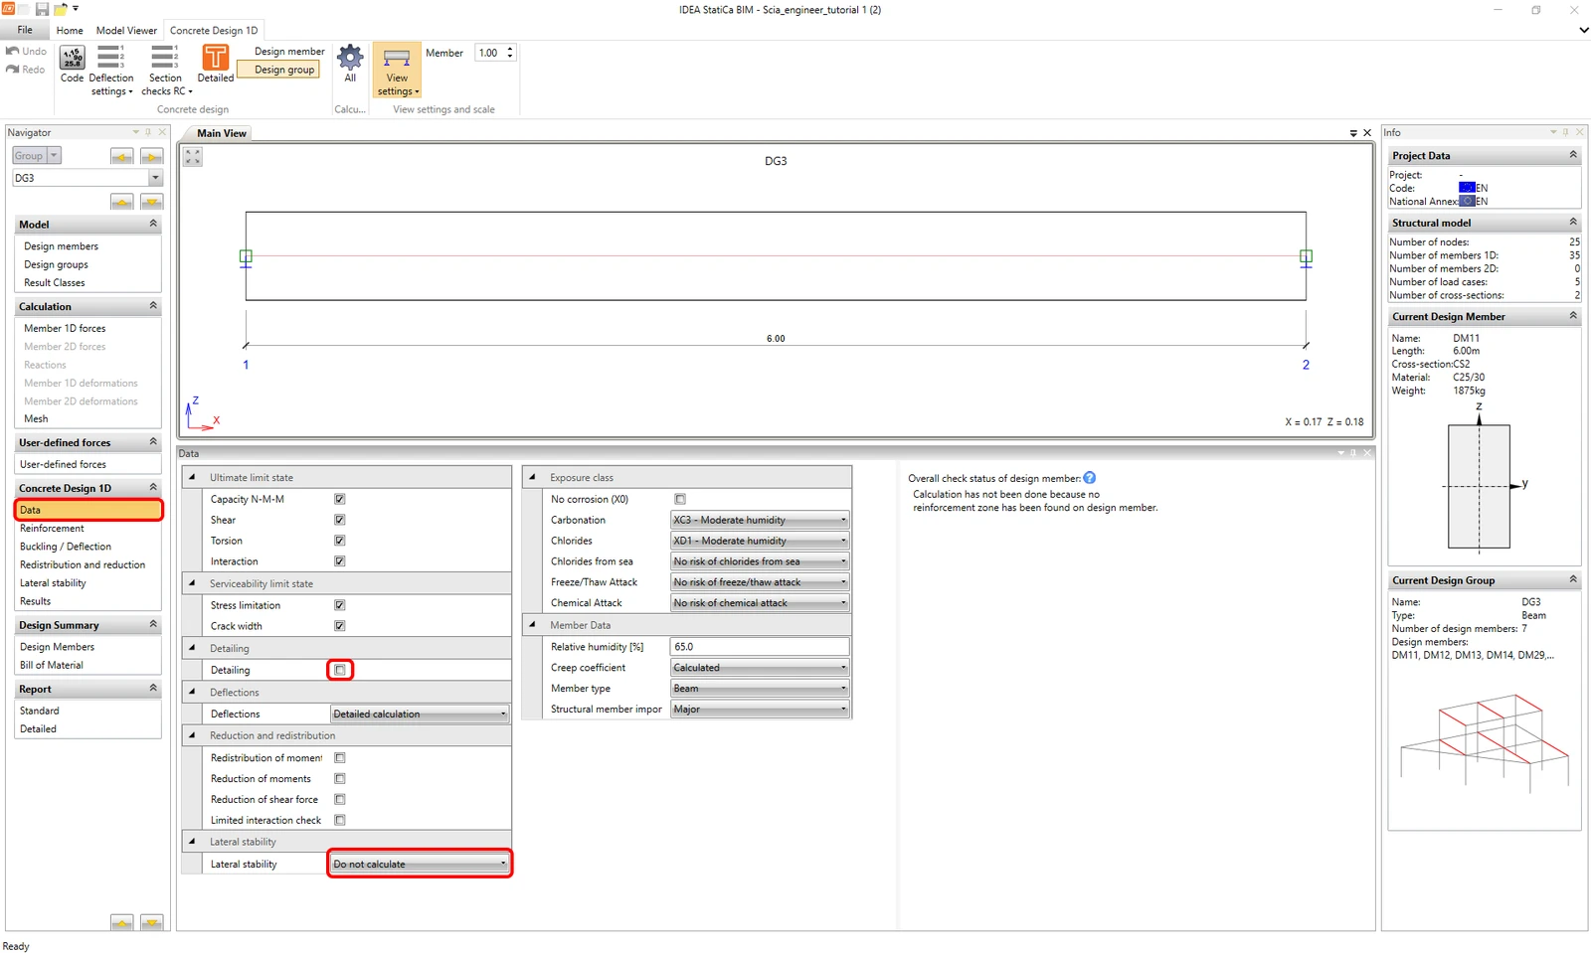
Task: Open the Freeze/Thaw Attack dropdown
Action: [x=760, y=582]
